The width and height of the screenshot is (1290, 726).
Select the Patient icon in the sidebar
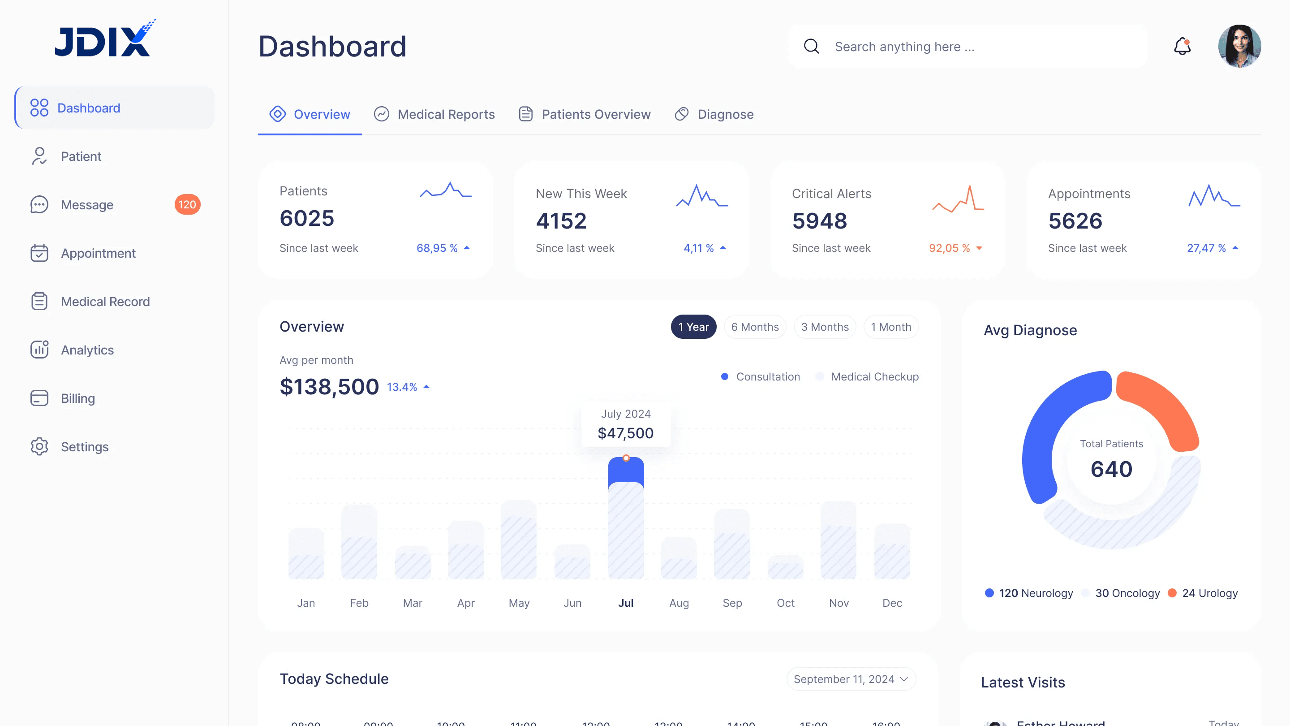click(x=39, y=156)
